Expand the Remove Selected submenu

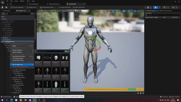[22, 50]
